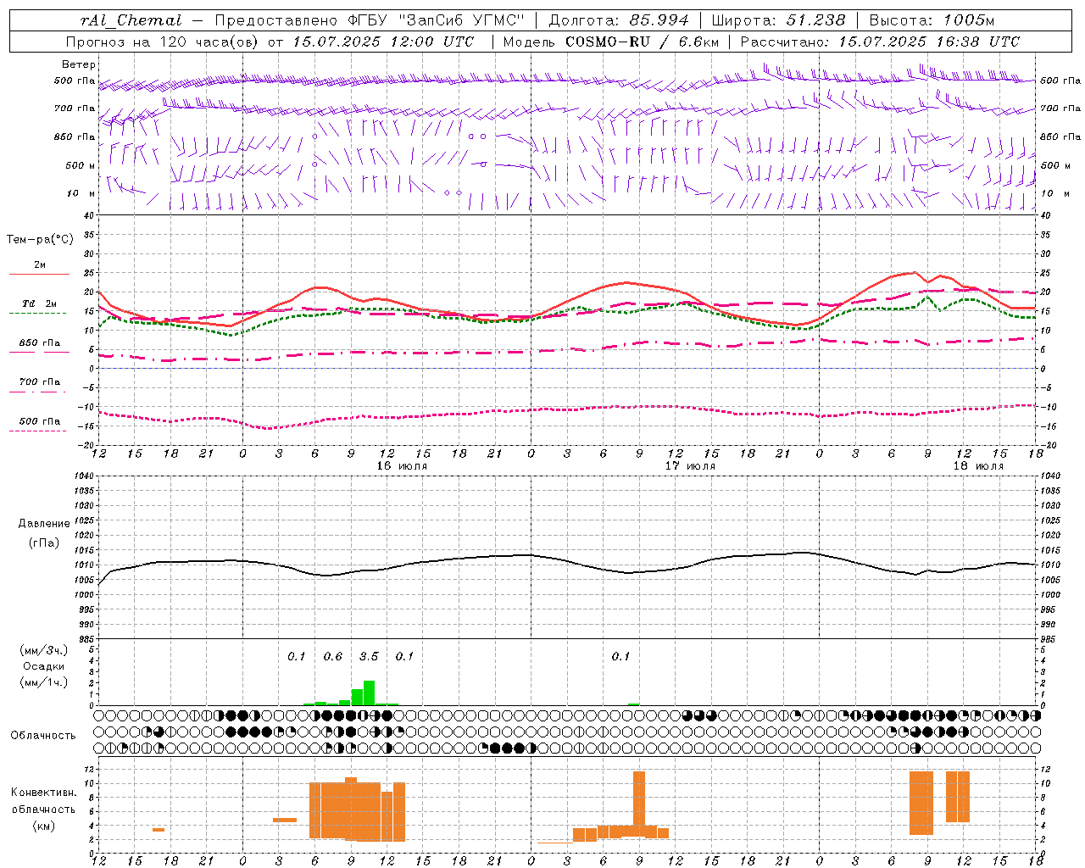Click the "Td 2м" dew point legend entry

(x=39, y=303)
